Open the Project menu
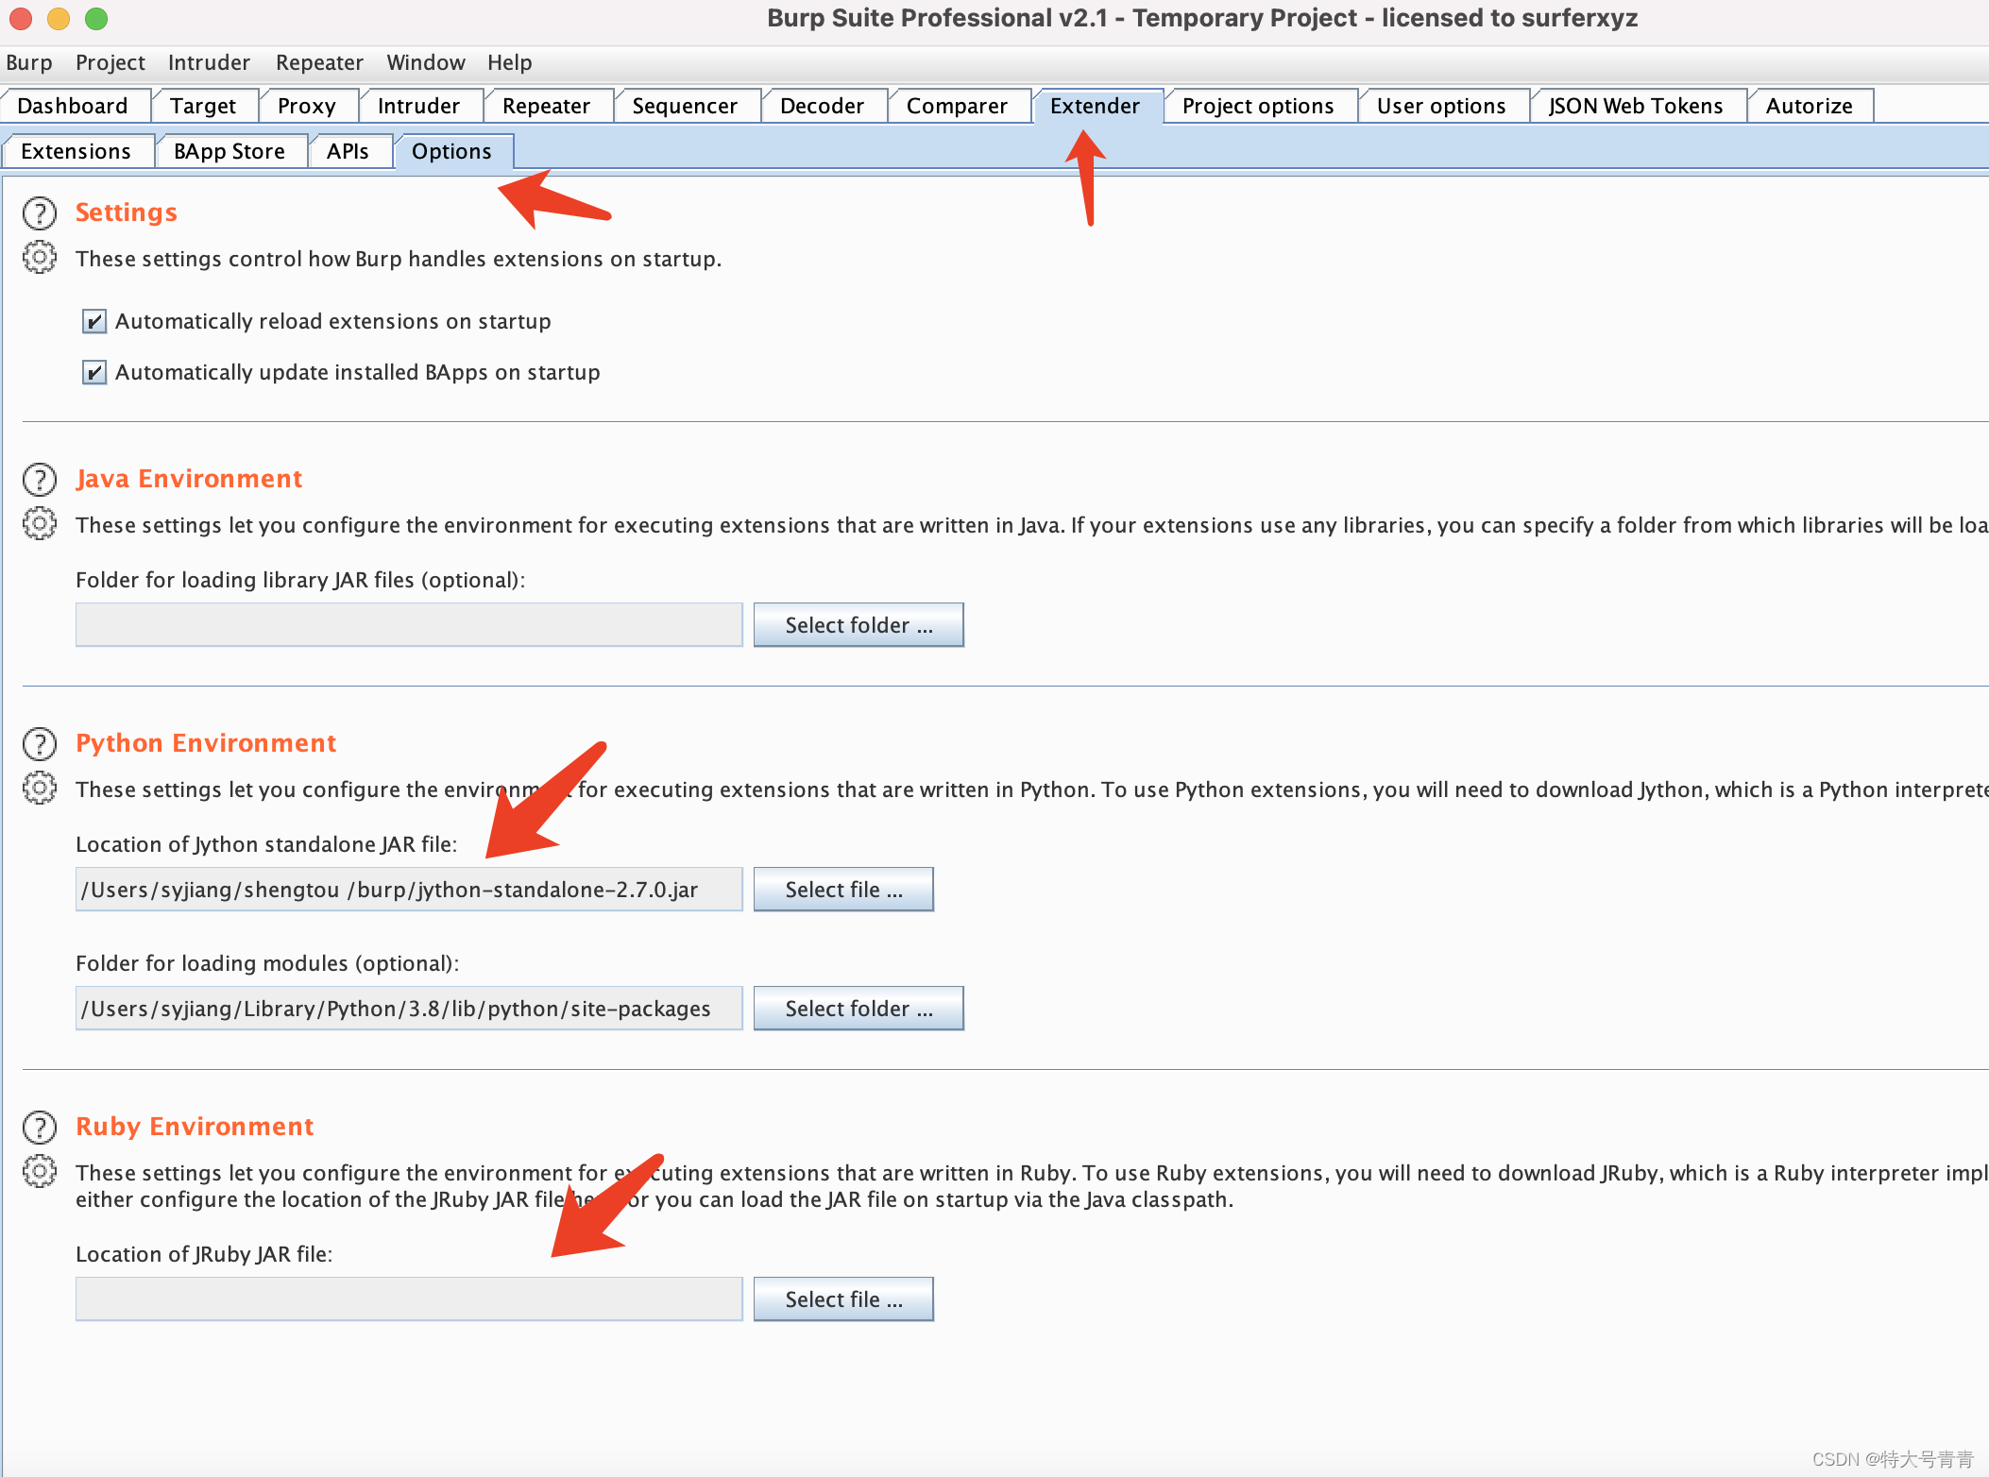This screenshot has height=1477, width=1989. point(110,62)
